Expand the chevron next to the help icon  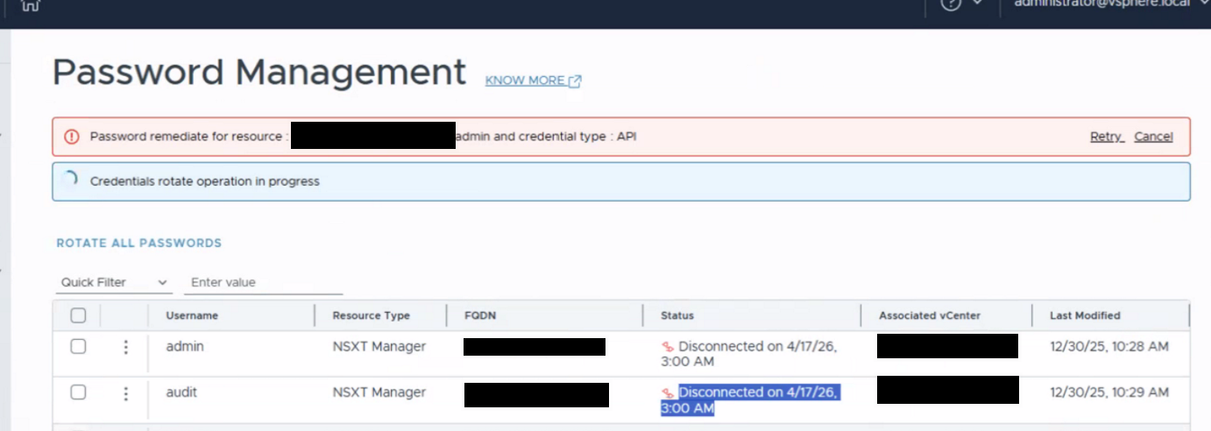(977, 3)
